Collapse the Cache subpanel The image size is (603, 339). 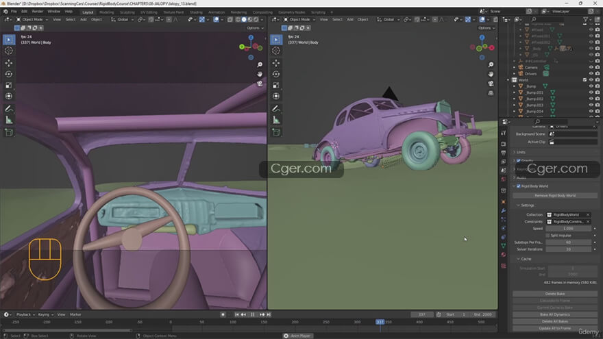tap(526, 259)
